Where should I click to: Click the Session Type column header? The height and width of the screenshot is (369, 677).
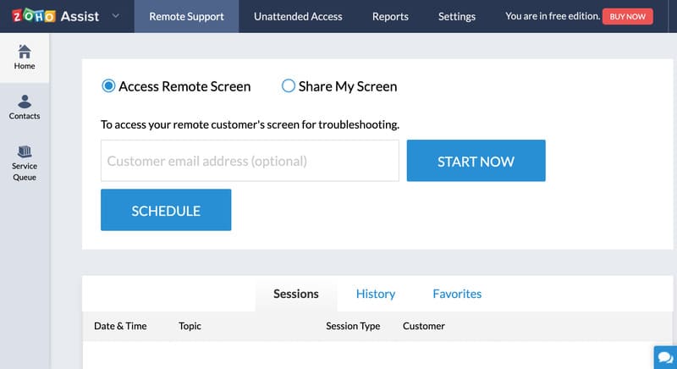(353, 326)
